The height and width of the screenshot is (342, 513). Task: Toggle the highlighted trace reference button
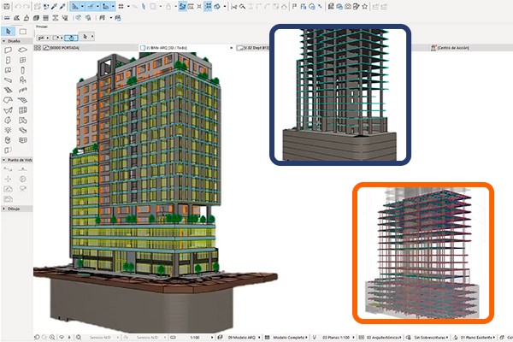tap(183, 6)
